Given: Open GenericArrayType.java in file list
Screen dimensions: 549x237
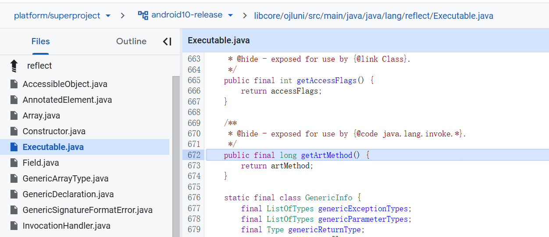Looking at the screenshot, I should click(x=65, y=178).
